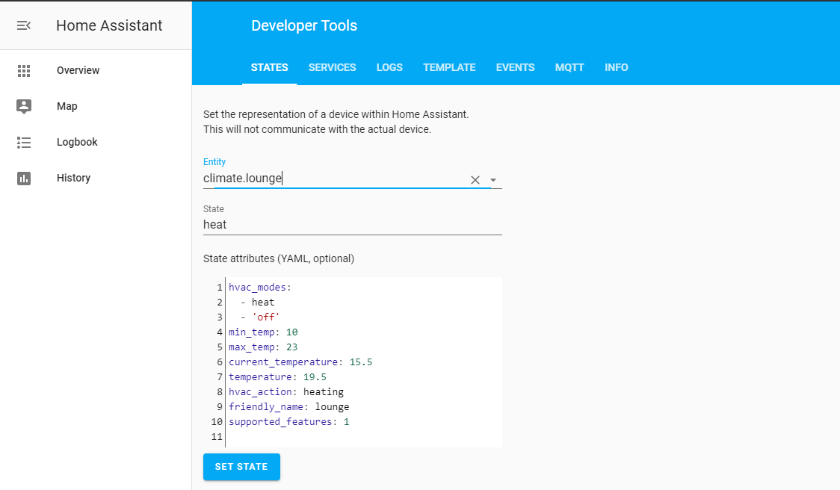Switch to the TEMPLATE tab
Screen dimensions: 840x490
(449, 67)
